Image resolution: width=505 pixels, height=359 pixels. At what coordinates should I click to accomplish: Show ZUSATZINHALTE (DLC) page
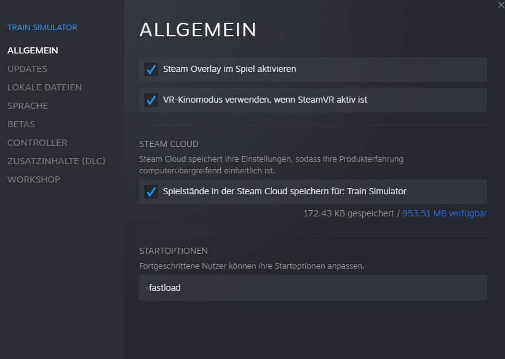[x=57, y=161]
